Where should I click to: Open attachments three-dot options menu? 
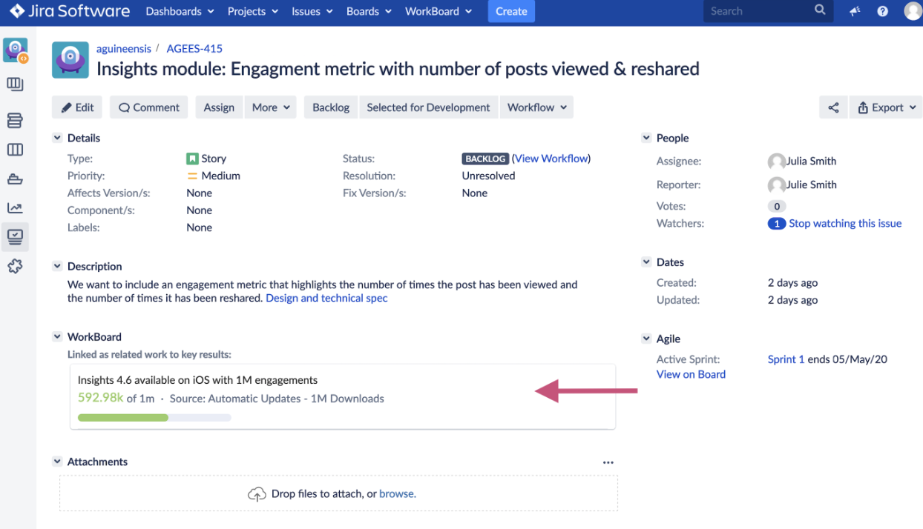click(608, 462)
